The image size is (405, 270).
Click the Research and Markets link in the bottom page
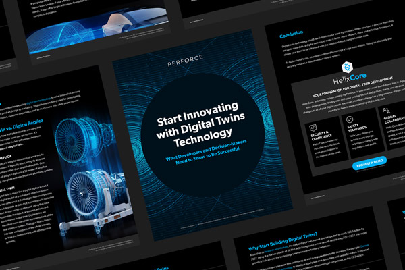coord(276,250)
